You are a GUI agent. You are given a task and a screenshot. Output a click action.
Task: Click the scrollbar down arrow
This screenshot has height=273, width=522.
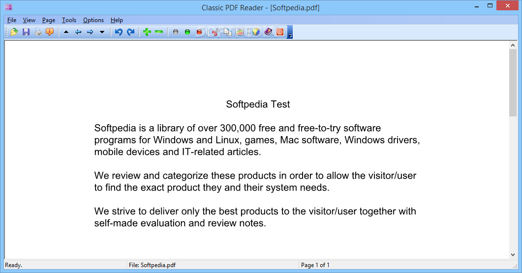point(513,255)
